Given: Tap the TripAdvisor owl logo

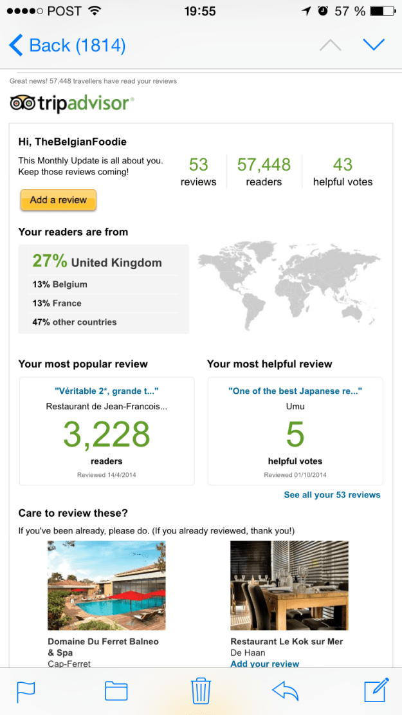Looking at the screenshot, I should coord(23,103).
